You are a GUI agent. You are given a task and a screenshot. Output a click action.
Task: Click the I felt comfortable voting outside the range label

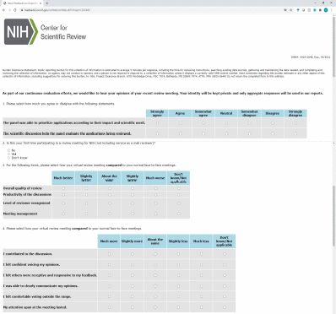click(37, 296)
